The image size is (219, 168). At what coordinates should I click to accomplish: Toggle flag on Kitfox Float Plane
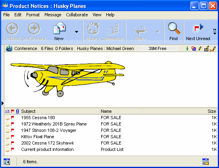(x=12, y=137)
